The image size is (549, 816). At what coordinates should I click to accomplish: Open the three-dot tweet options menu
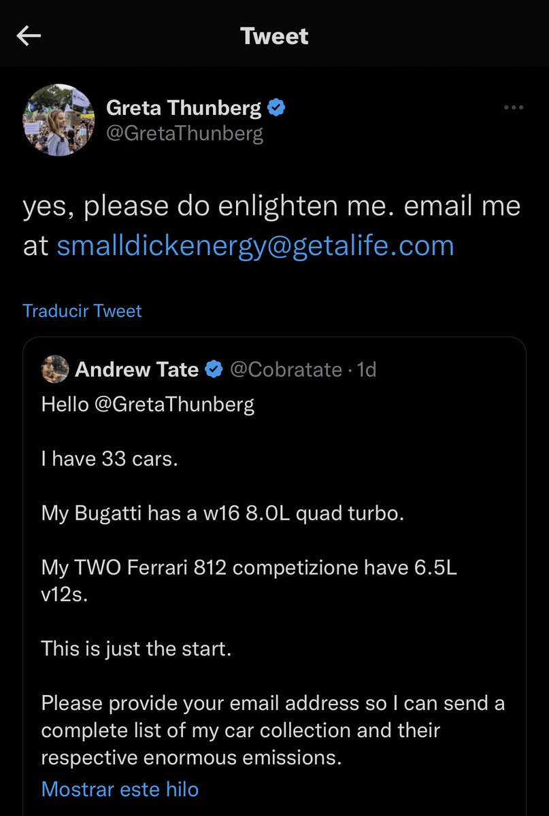pos(513,107)
